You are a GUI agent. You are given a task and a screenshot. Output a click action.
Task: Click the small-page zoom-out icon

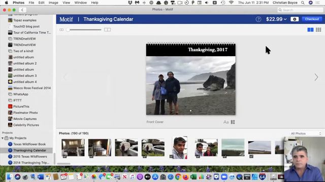click(x=61, y=30)
